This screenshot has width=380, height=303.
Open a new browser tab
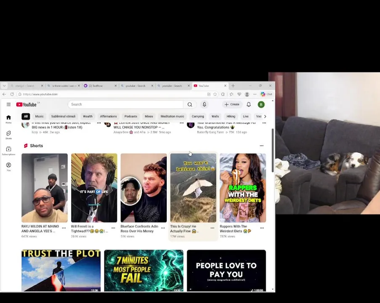pyautogui.click(x=233, y=86)
